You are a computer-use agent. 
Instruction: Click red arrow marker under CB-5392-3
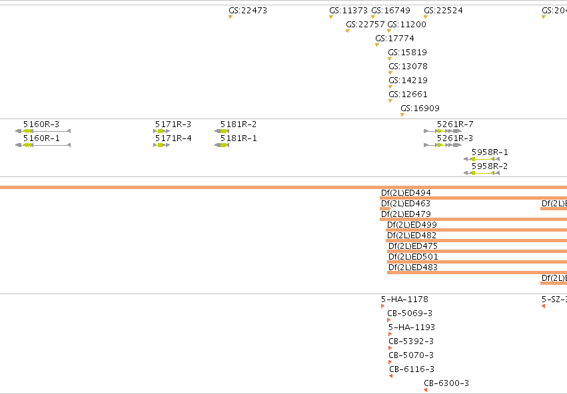[x=390, y=348]
